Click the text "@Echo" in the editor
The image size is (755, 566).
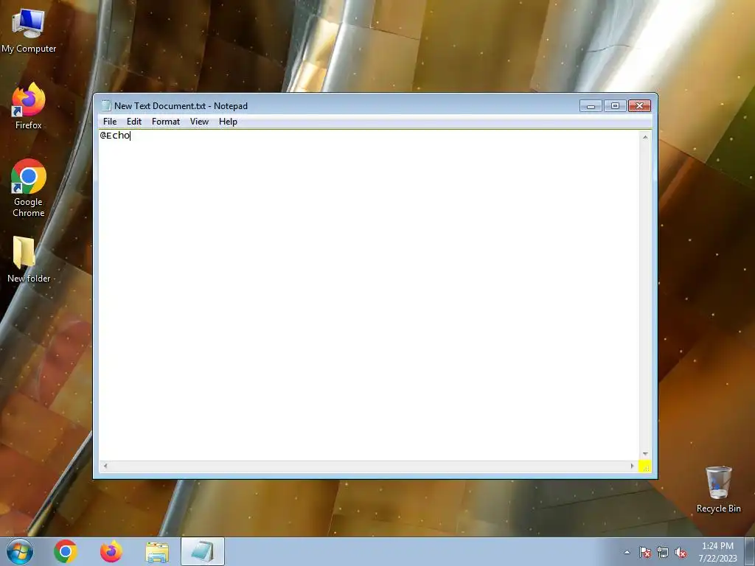click(114, 136)
